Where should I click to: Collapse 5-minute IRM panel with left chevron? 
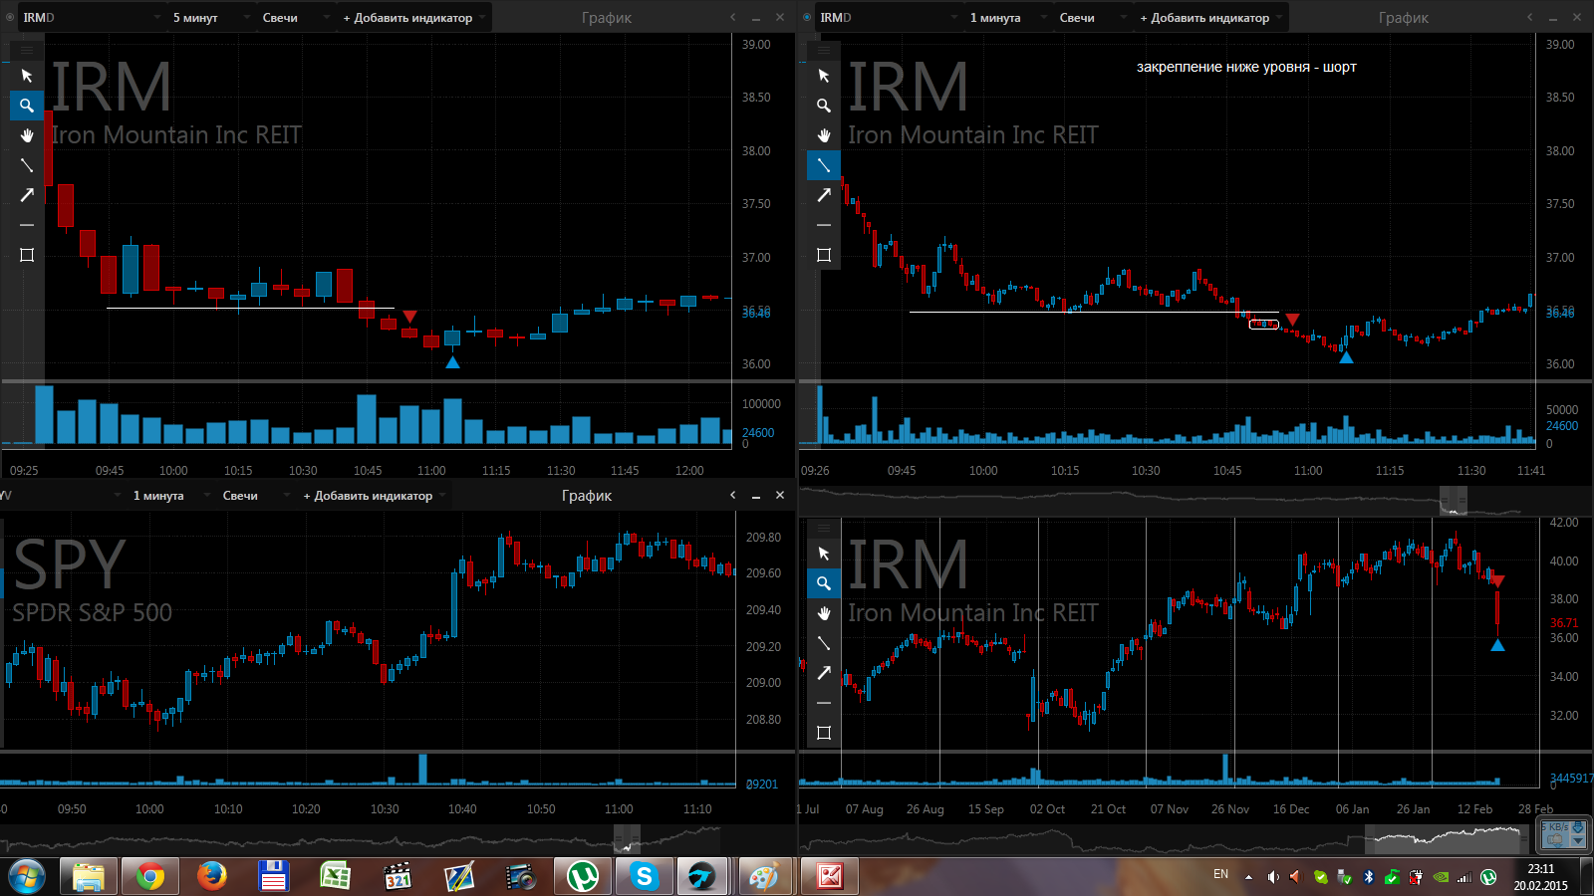click(733, 17)
